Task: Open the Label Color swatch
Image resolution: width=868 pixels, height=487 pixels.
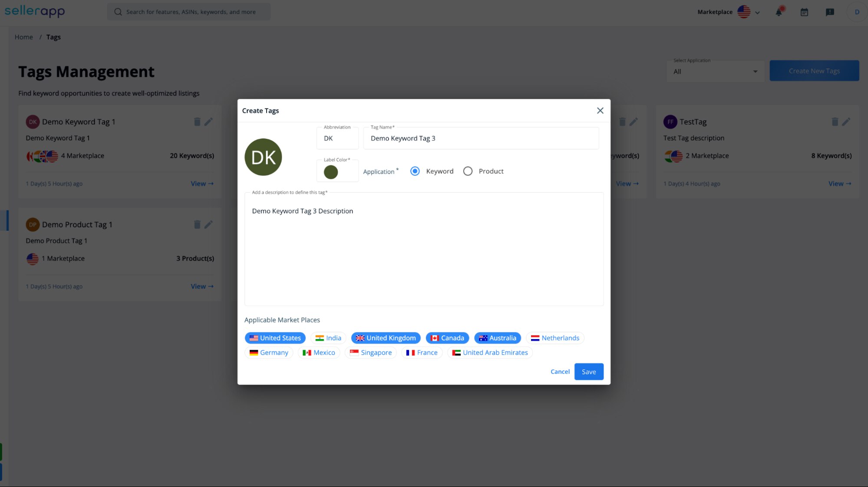Action: (x=331, y=172)
